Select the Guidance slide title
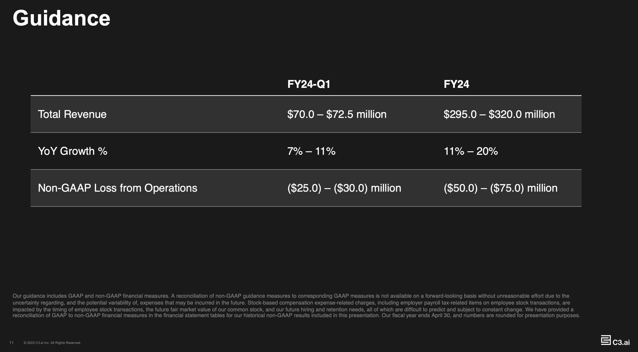 click(x=61, y=18)
